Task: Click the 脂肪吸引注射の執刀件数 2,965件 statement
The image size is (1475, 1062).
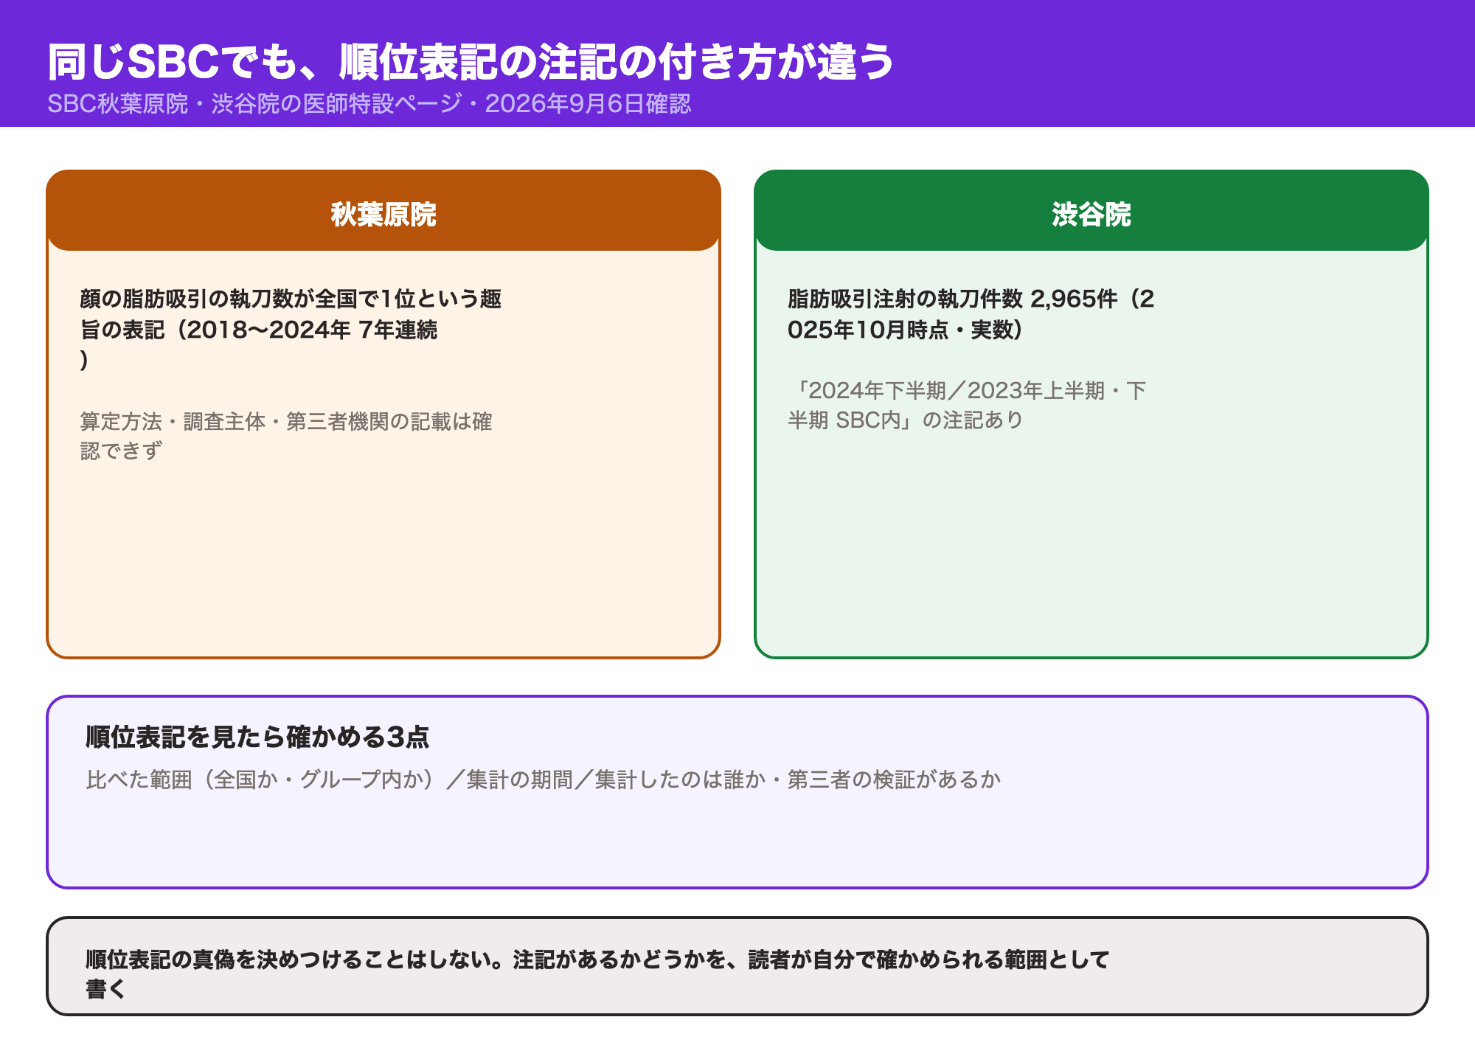Action: tap(971, 314)
